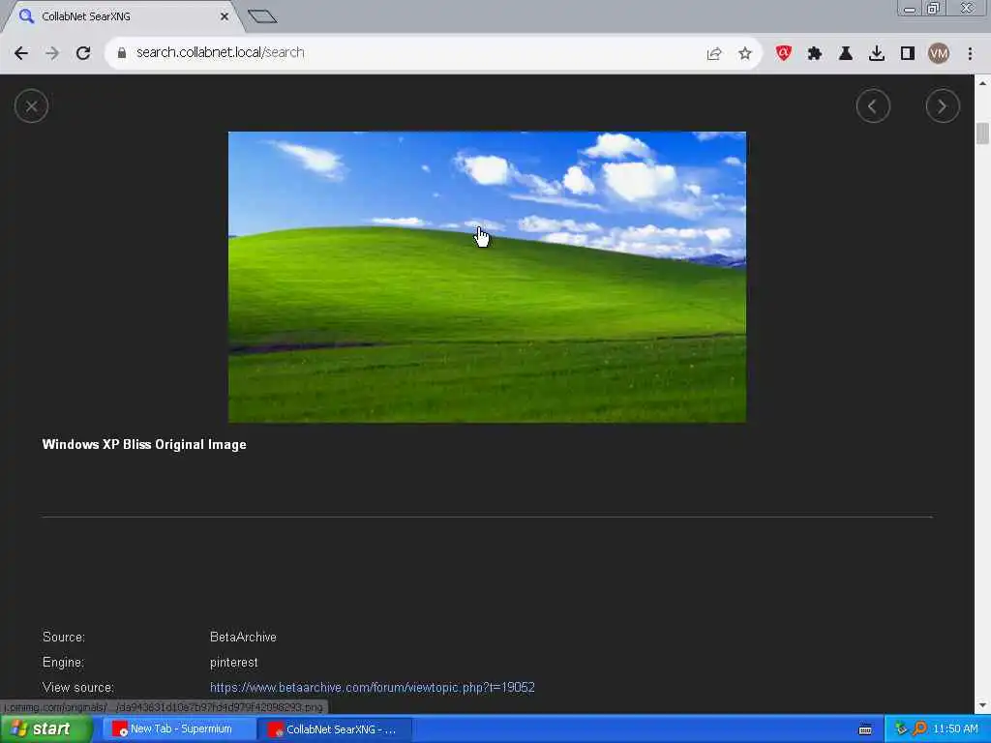
Task: Click the pinterest engine value
Action: tap(233, 662)
